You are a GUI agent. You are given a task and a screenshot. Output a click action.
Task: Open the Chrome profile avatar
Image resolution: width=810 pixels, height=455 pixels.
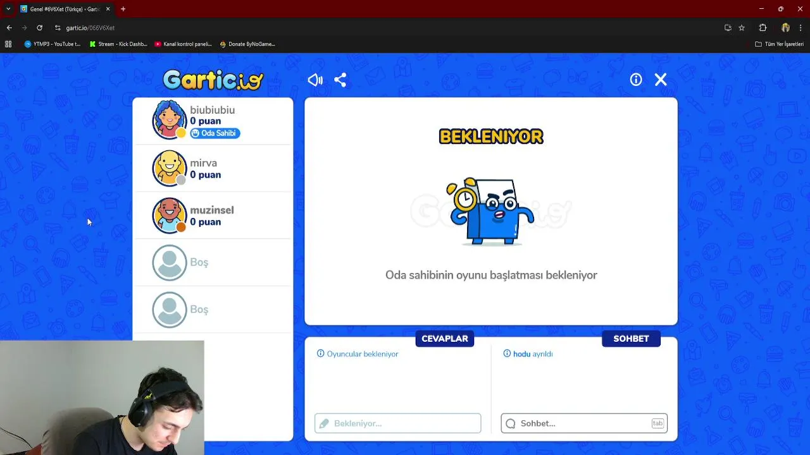click(785, 28)
